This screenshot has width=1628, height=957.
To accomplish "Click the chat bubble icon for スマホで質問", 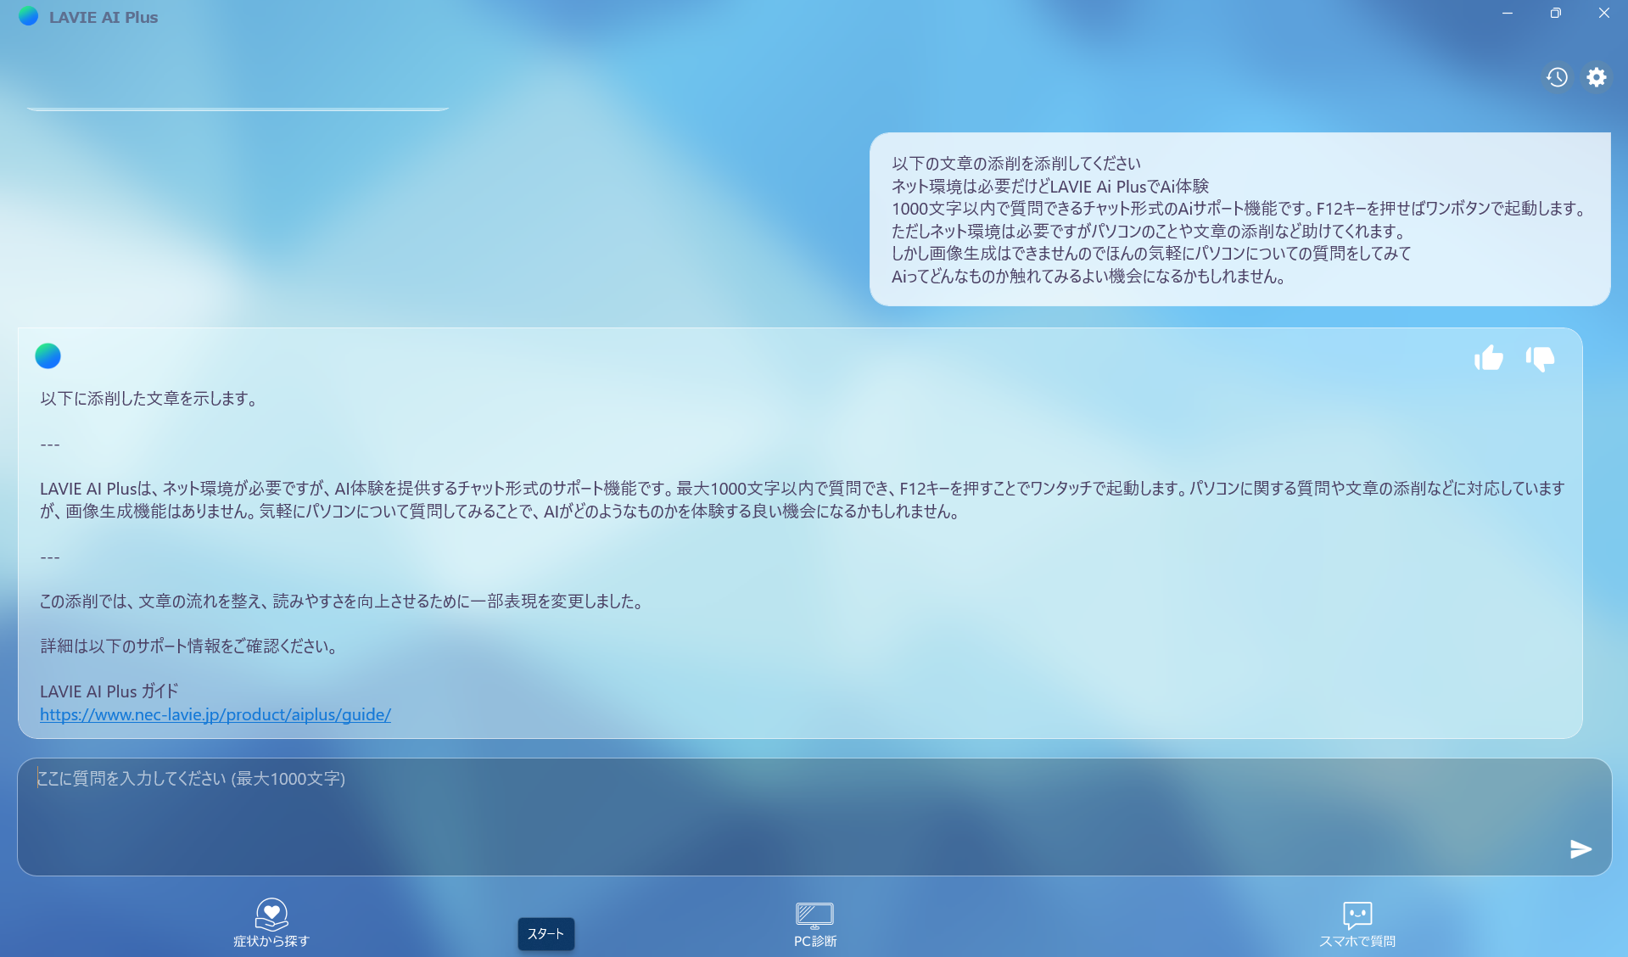I will [1358, 915].
